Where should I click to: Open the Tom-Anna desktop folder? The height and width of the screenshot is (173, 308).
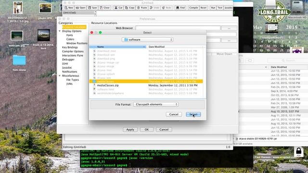click(x=19, y=60)
